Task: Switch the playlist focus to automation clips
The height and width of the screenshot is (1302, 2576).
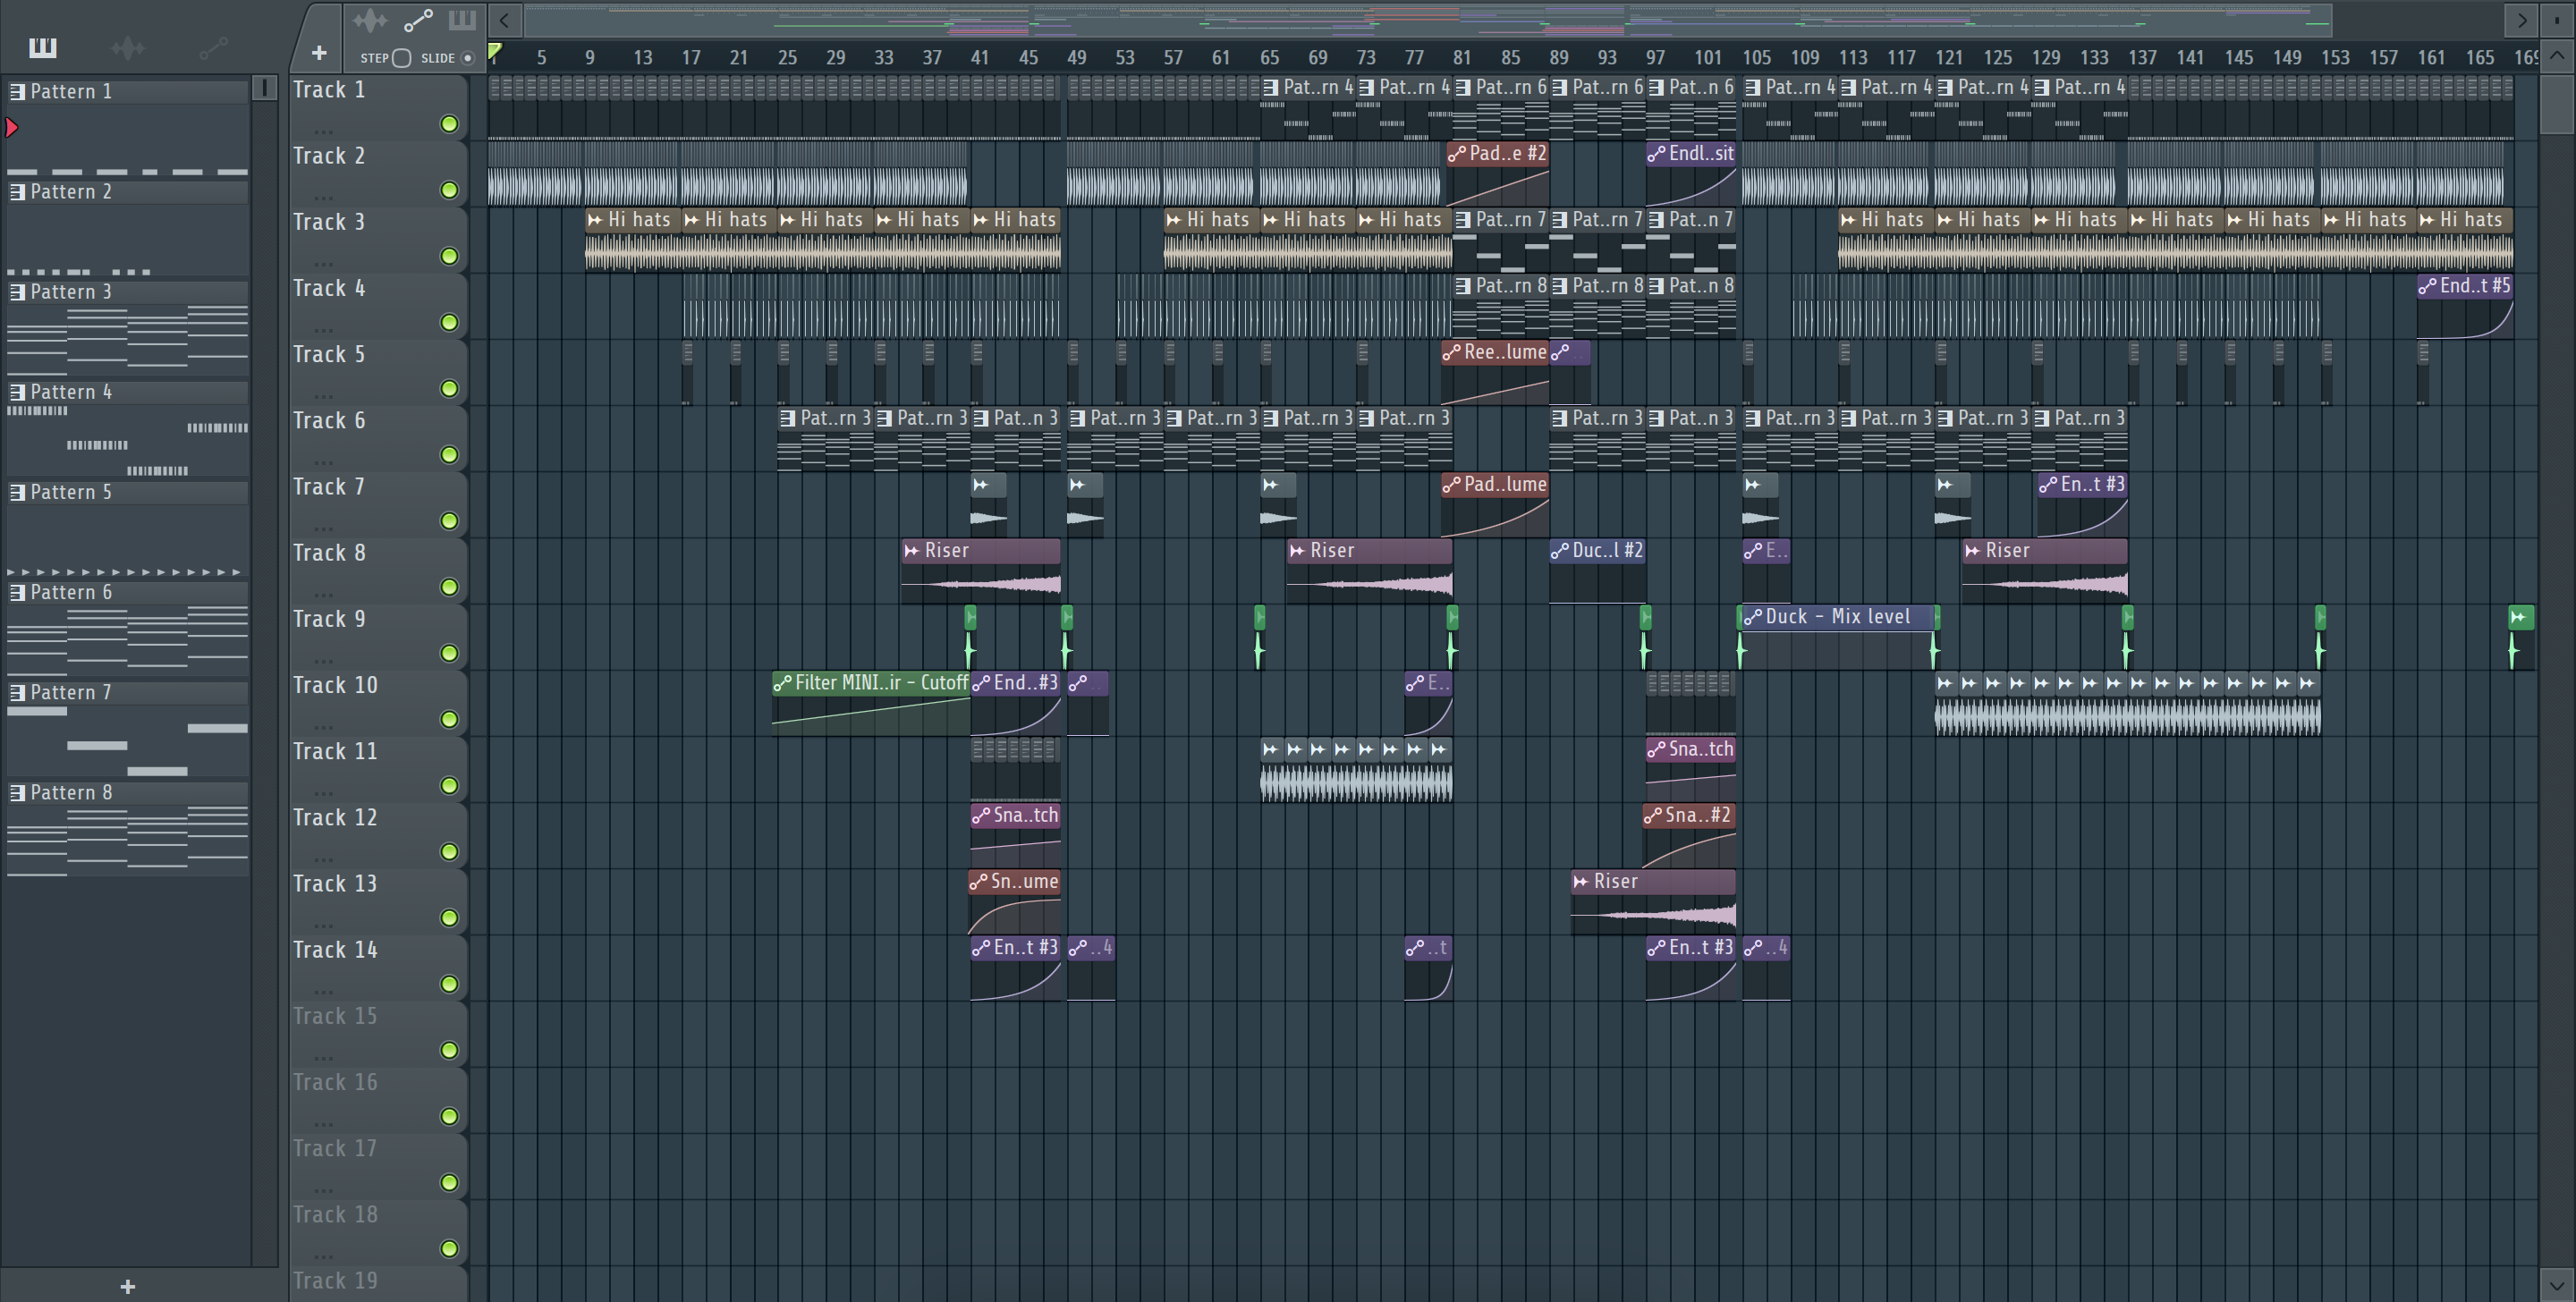Action: pos(418,20)
